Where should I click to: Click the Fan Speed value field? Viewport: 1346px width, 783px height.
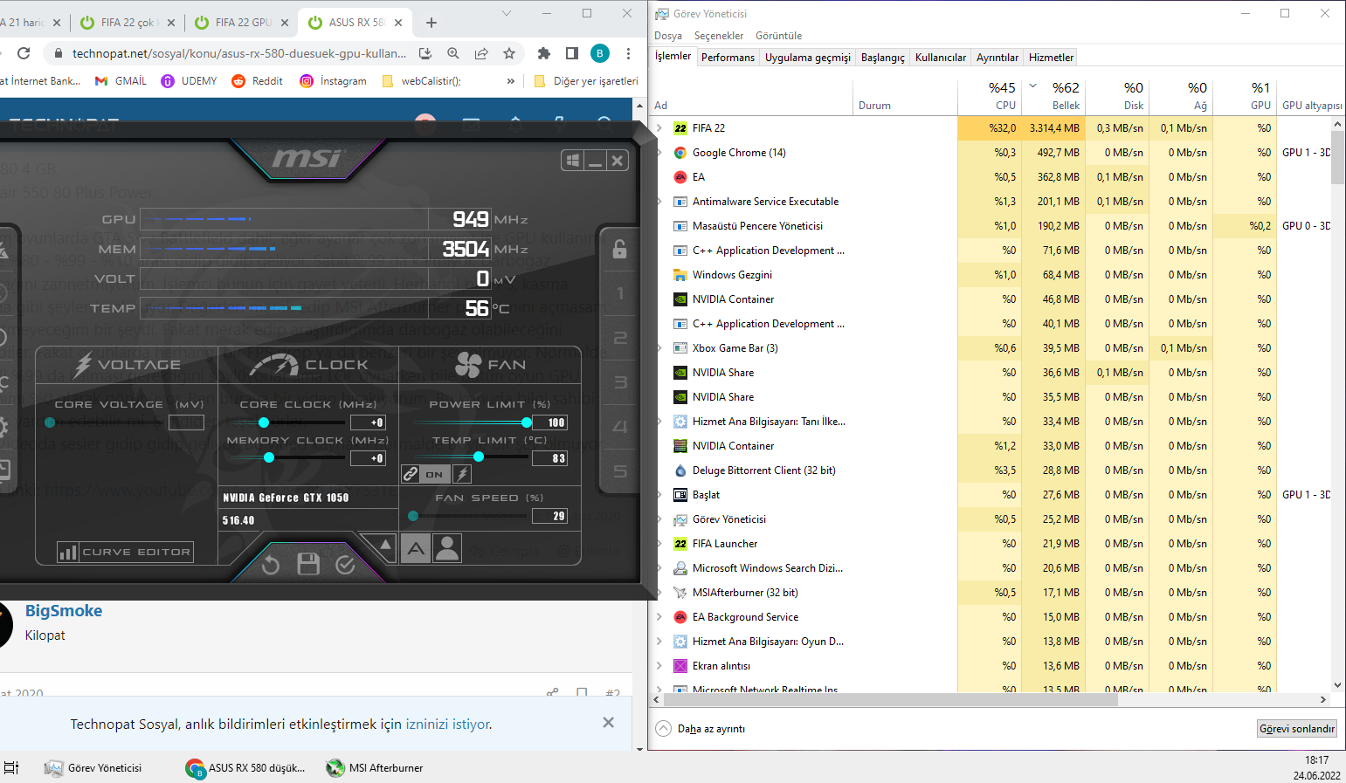(x=549, y=516)
